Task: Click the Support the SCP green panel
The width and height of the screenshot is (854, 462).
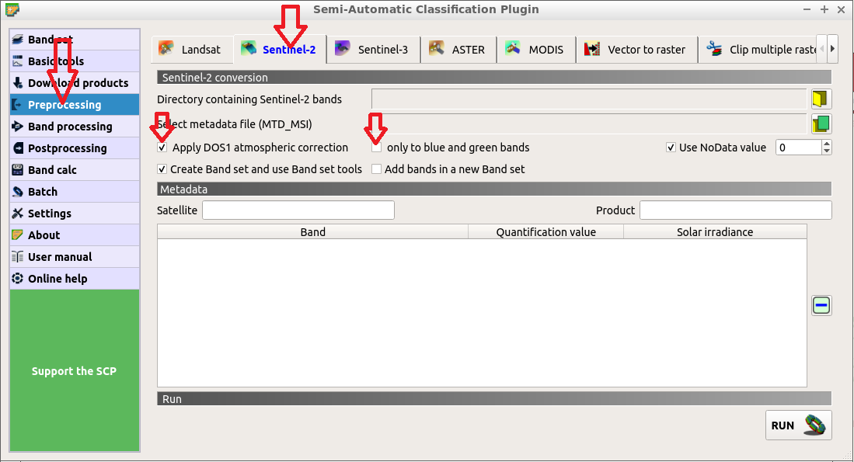Action: tap(75, 371)
